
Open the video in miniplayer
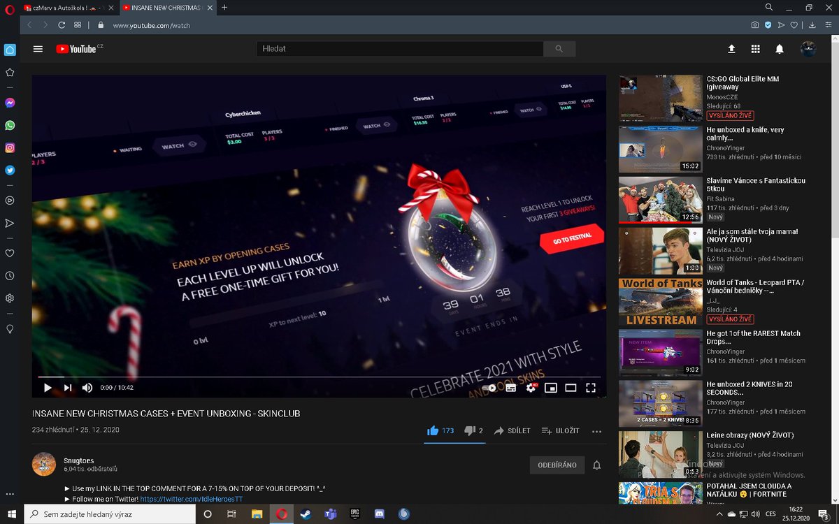(x=550, y=388)
